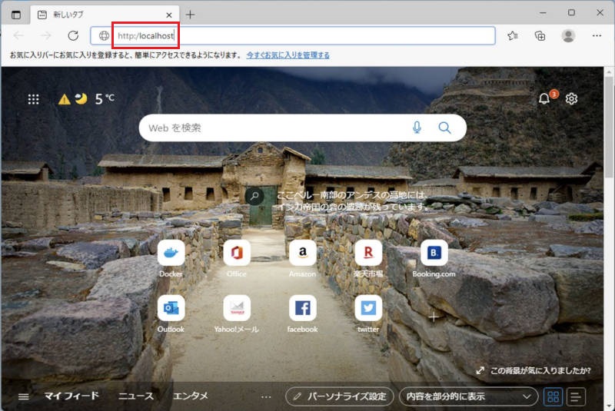Image resolution: width=615 pixels, height=411 pixels.
Task: Expand the 内容を部分的に表示 dropdown
Action: click(469, 396)
